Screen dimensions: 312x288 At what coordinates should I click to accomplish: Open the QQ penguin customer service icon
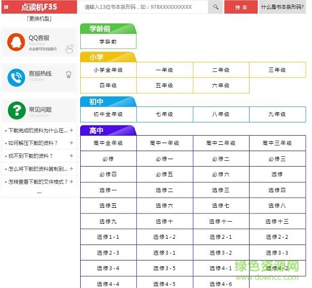[16, 42]
